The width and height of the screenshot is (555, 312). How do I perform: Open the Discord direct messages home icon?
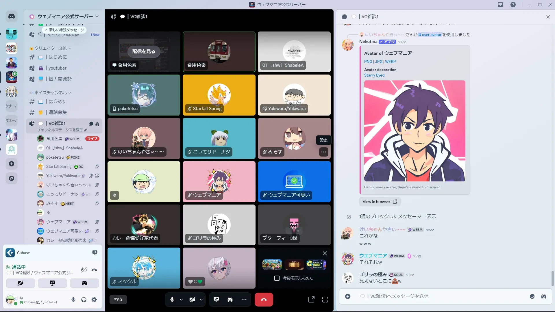[x=12, y=16]
